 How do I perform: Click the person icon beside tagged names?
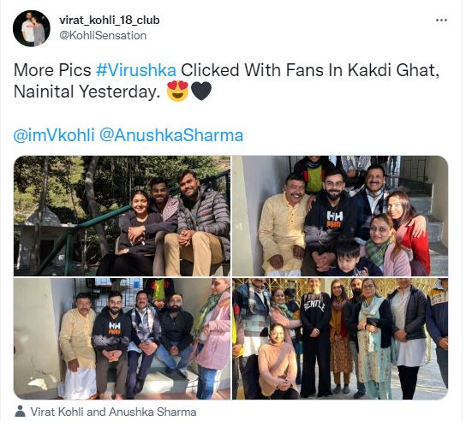click(x=20, y=412)
